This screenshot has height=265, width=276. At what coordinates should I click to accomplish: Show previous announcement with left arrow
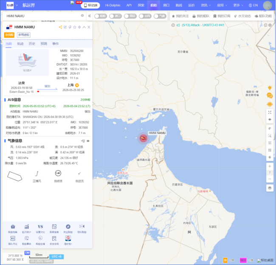pyautogui.click(x=173, y=25)
